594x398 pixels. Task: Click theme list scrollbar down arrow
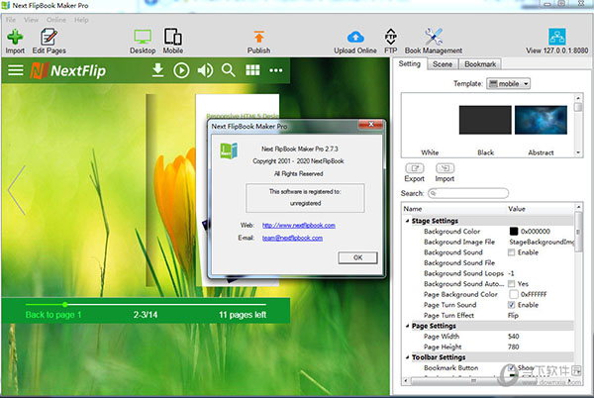coord(578,152)
